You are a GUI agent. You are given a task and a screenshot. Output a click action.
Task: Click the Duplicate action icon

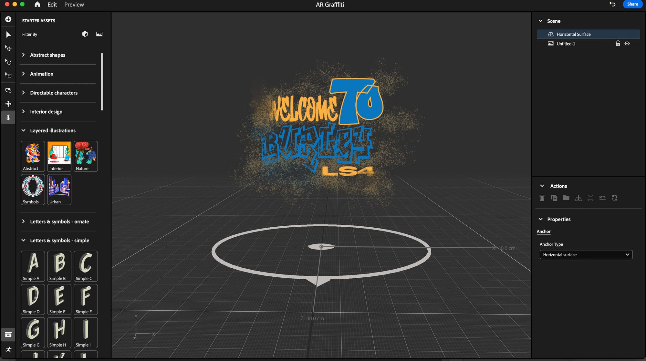click(554, 198)
